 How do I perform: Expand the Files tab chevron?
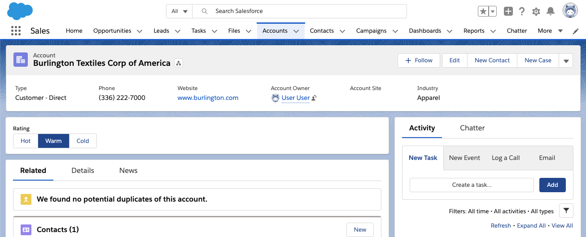tap(249, 31)
